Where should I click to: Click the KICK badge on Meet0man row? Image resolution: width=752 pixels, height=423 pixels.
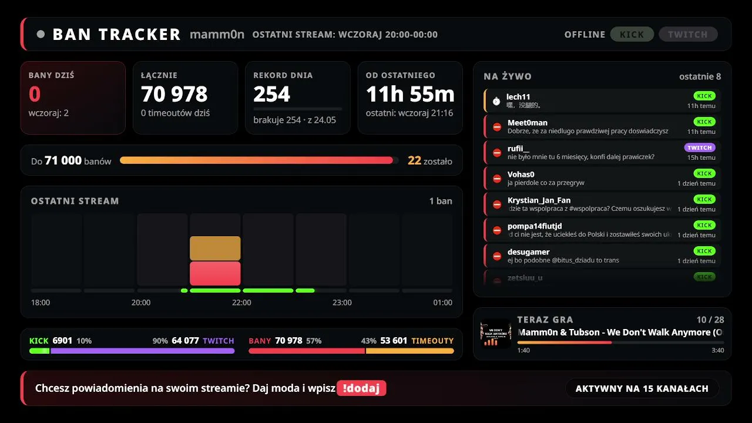pyautogui.click(x=704, y=122)
